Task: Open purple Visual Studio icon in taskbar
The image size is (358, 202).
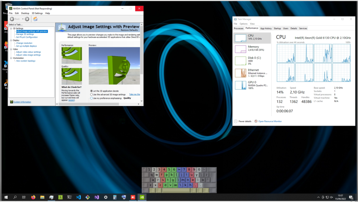Action: pos(97,197)
